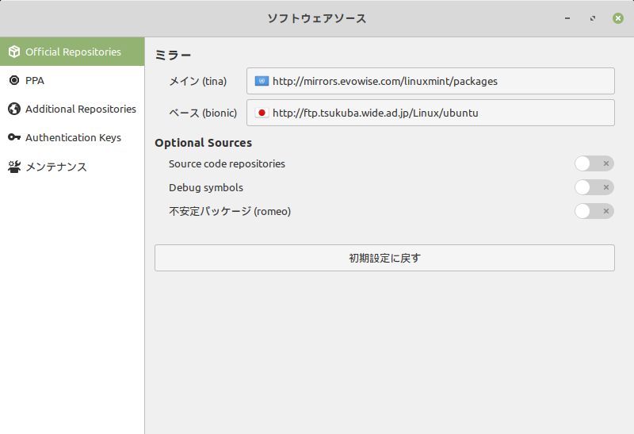
Task: Click the Authentication Keys key icon
Action: point(13,137)
